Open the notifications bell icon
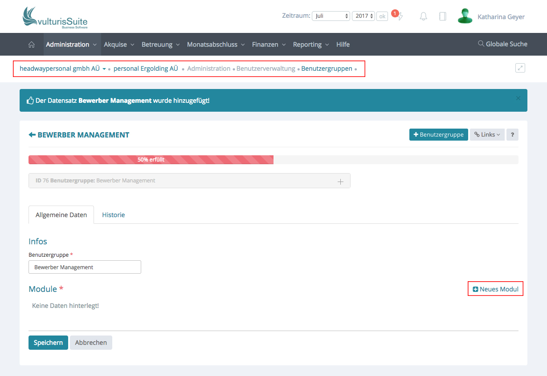 pos(424,16)
